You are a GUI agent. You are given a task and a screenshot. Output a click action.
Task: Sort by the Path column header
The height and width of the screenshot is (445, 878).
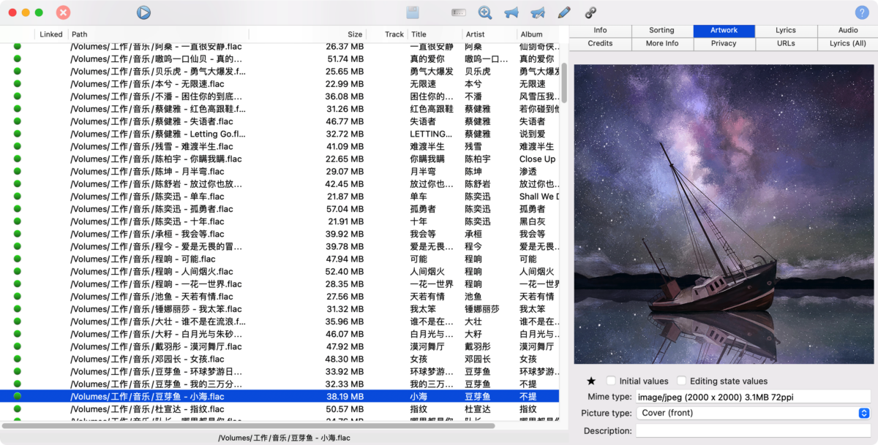(x=159, y=34)
